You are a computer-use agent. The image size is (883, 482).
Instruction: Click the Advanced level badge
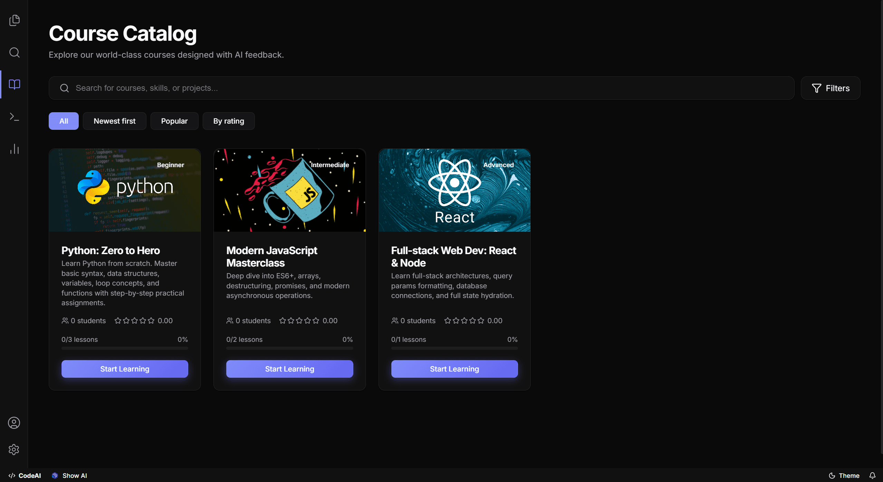point(498,165)
